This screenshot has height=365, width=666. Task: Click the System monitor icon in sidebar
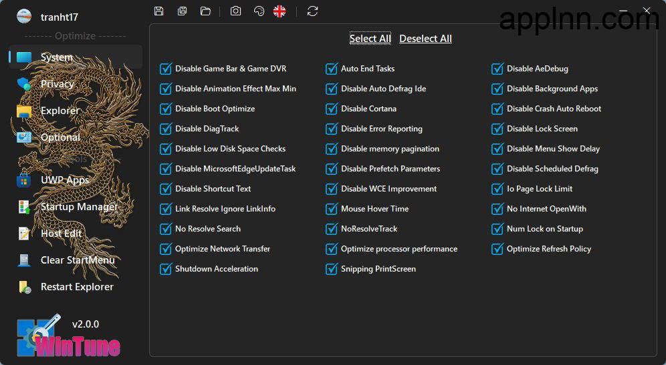24,57
